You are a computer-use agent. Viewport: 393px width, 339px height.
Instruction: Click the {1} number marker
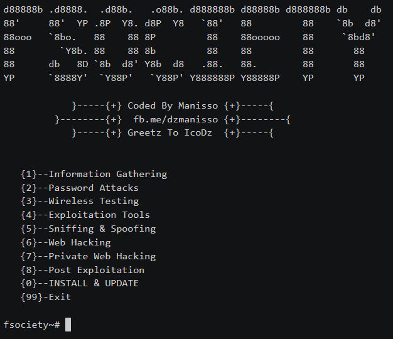29,174
